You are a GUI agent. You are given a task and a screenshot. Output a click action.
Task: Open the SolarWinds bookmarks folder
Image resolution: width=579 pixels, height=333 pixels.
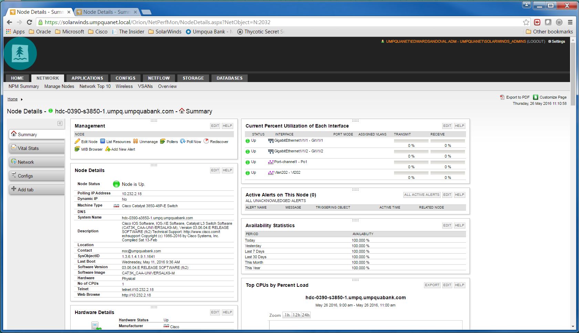pyautogui.click(x=165, y=32)
